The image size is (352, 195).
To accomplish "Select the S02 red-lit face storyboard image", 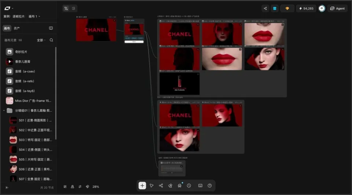I will coord(222,34).
